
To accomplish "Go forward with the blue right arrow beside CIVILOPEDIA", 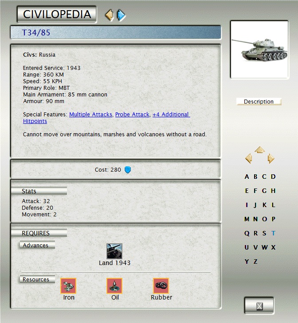I will pyautogui.click(x=121, y=15).
